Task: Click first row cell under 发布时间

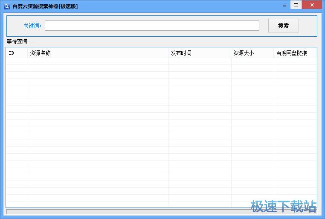Action: click(x=200, y=61)
